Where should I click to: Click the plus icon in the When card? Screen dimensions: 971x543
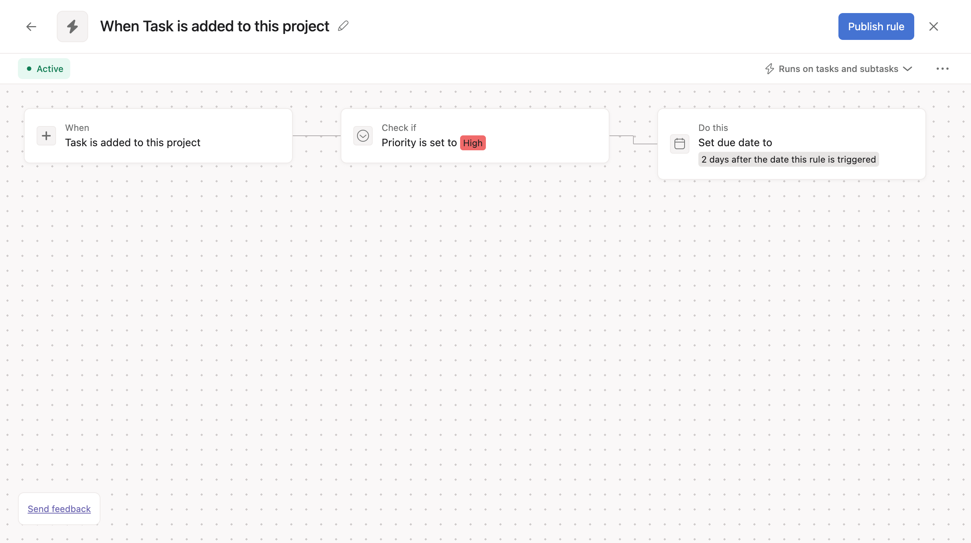[46, 136]
